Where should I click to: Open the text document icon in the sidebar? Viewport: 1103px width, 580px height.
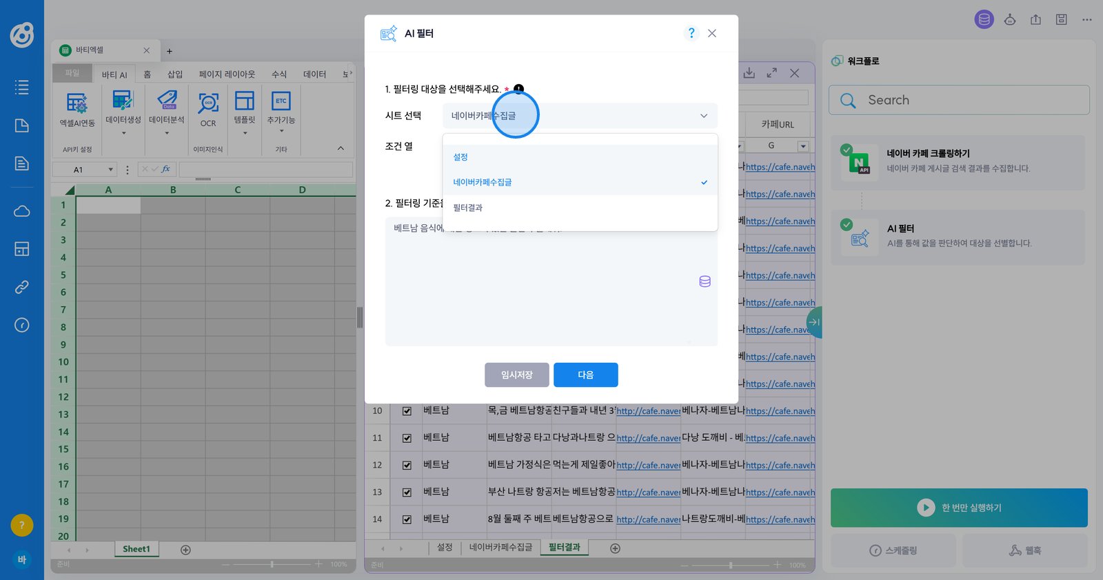22,163
